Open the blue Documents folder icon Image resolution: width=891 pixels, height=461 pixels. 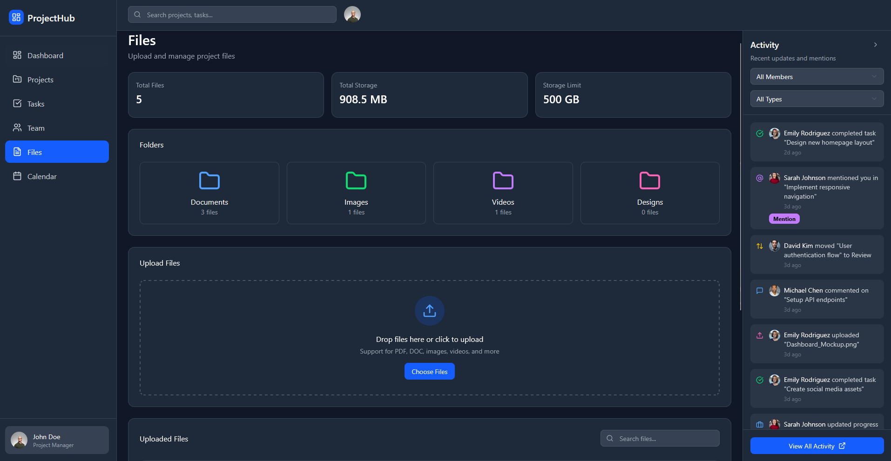209,180
